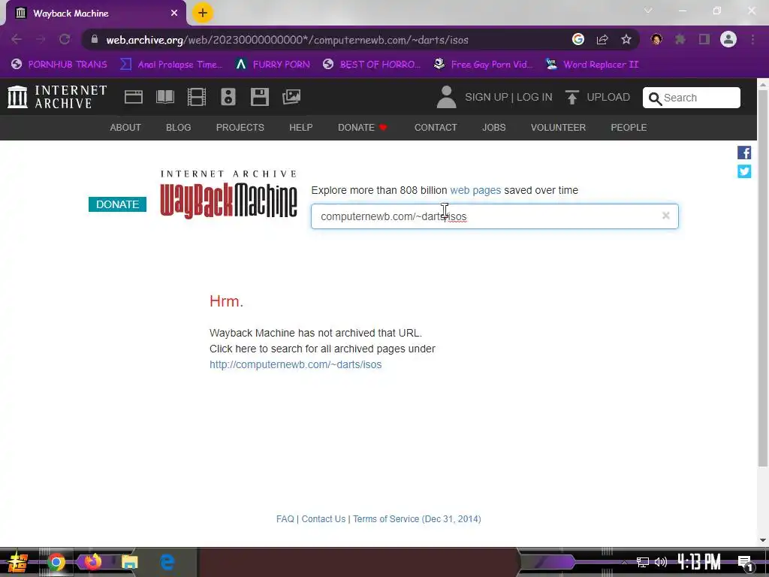Open a new tab with plus button
769x577 pixels.
203,13
